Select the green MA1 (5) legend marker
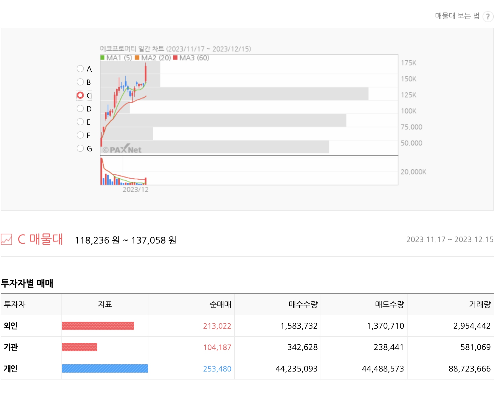This screenshot has width=500, height=395. [103, 58]
